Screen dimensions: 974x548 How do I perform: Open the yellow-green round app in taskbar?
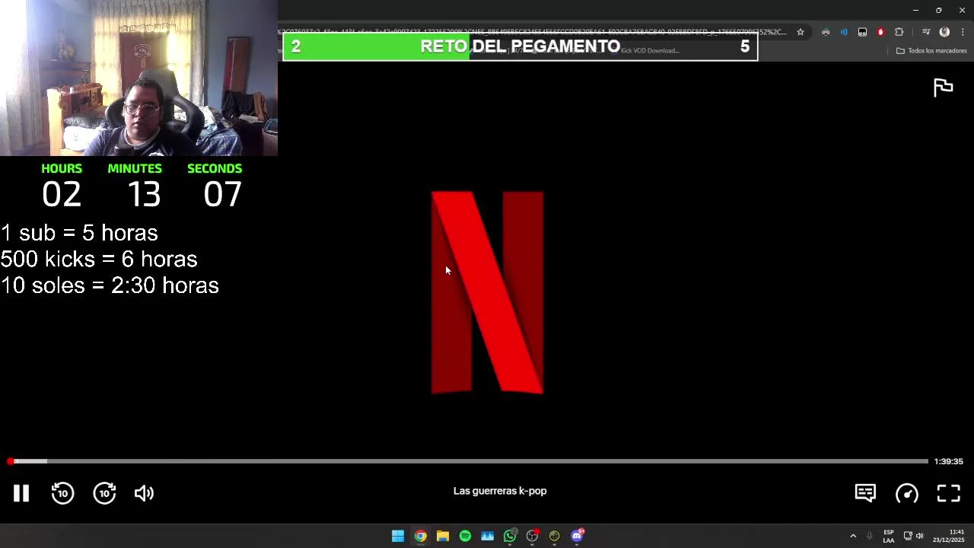555,536
